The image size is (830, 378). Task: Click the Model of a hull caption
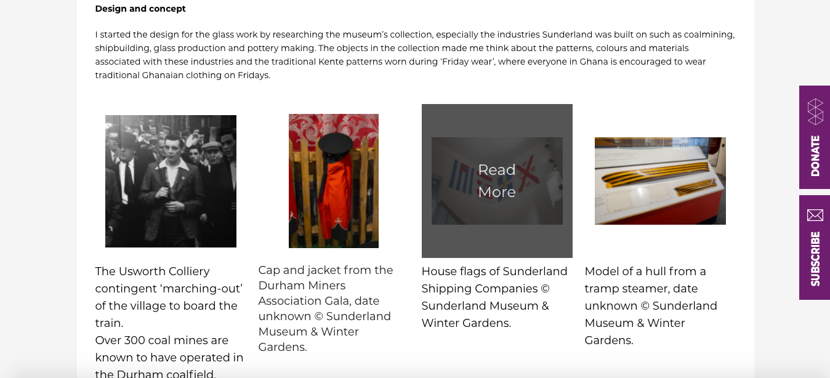(651, 305)
